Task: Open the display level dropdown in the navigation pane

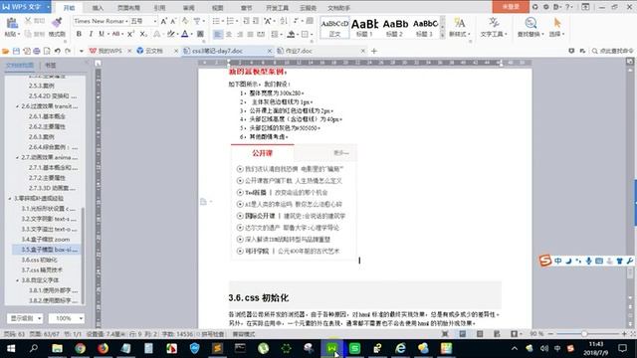Action: 25,318
